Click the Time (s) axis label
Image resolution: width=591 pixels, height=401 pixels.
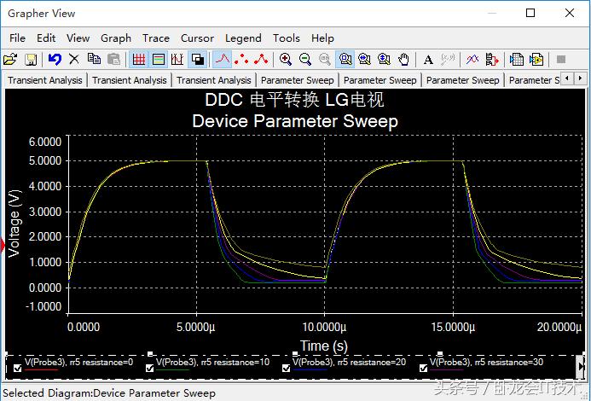pos(324,346)
